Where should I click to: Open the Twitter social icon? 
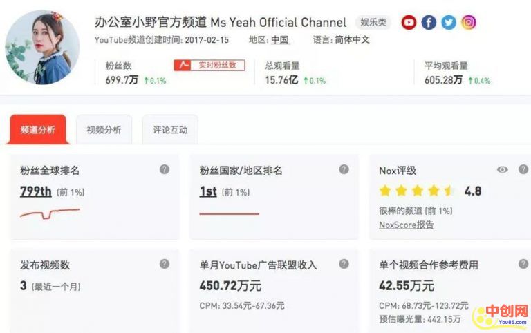(449, 23)
